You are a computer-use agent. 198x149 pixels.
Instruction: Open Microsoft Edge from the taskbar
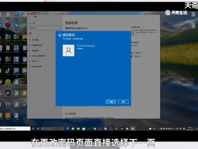[67, 129]
